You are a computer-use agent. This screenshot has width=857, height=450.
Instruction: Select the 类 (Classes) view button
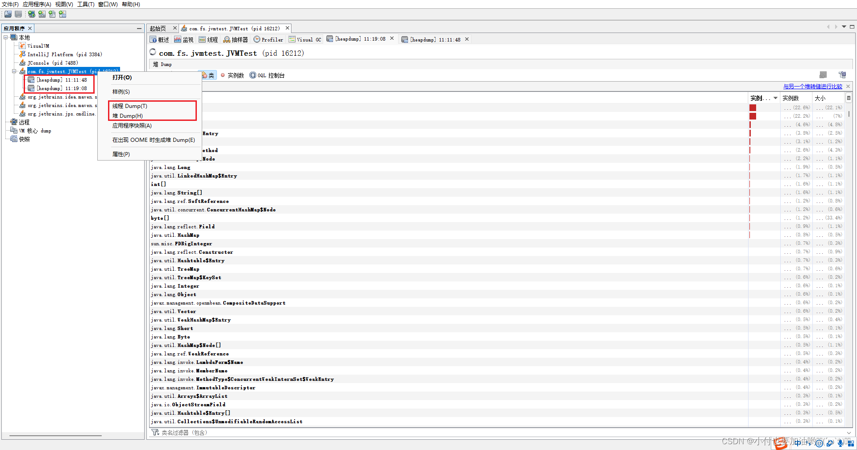click(209, 75)
